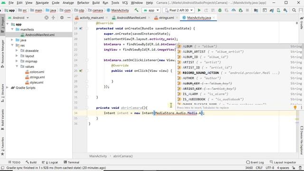
Task: Open the Logcat tool window
Action: (50, 162)
